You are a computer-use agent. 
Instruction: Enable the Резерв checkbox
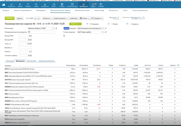[111, 24]
